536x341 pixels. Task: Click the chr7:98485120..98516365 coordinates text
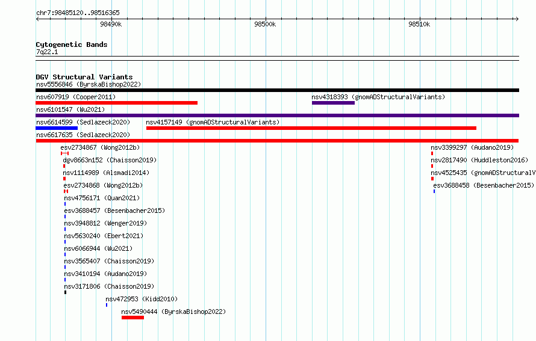pyautogui.click(x=78, y=13)
